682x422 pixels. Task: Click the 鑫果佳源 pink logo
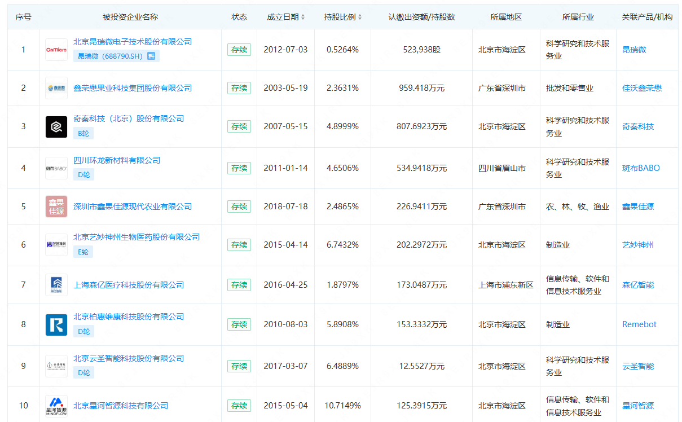[x=56, y=206]
